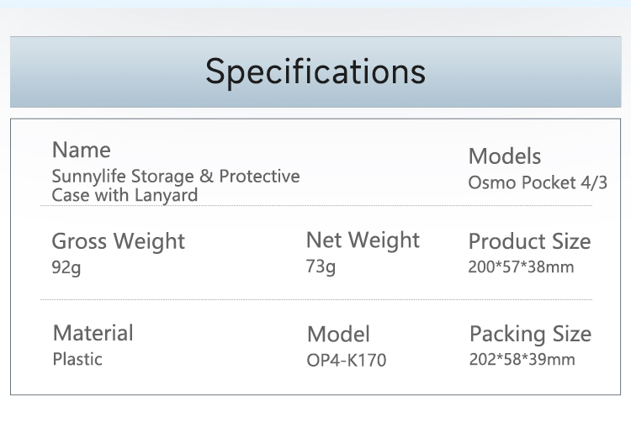Click the Name field label

(x=81, y=150)
